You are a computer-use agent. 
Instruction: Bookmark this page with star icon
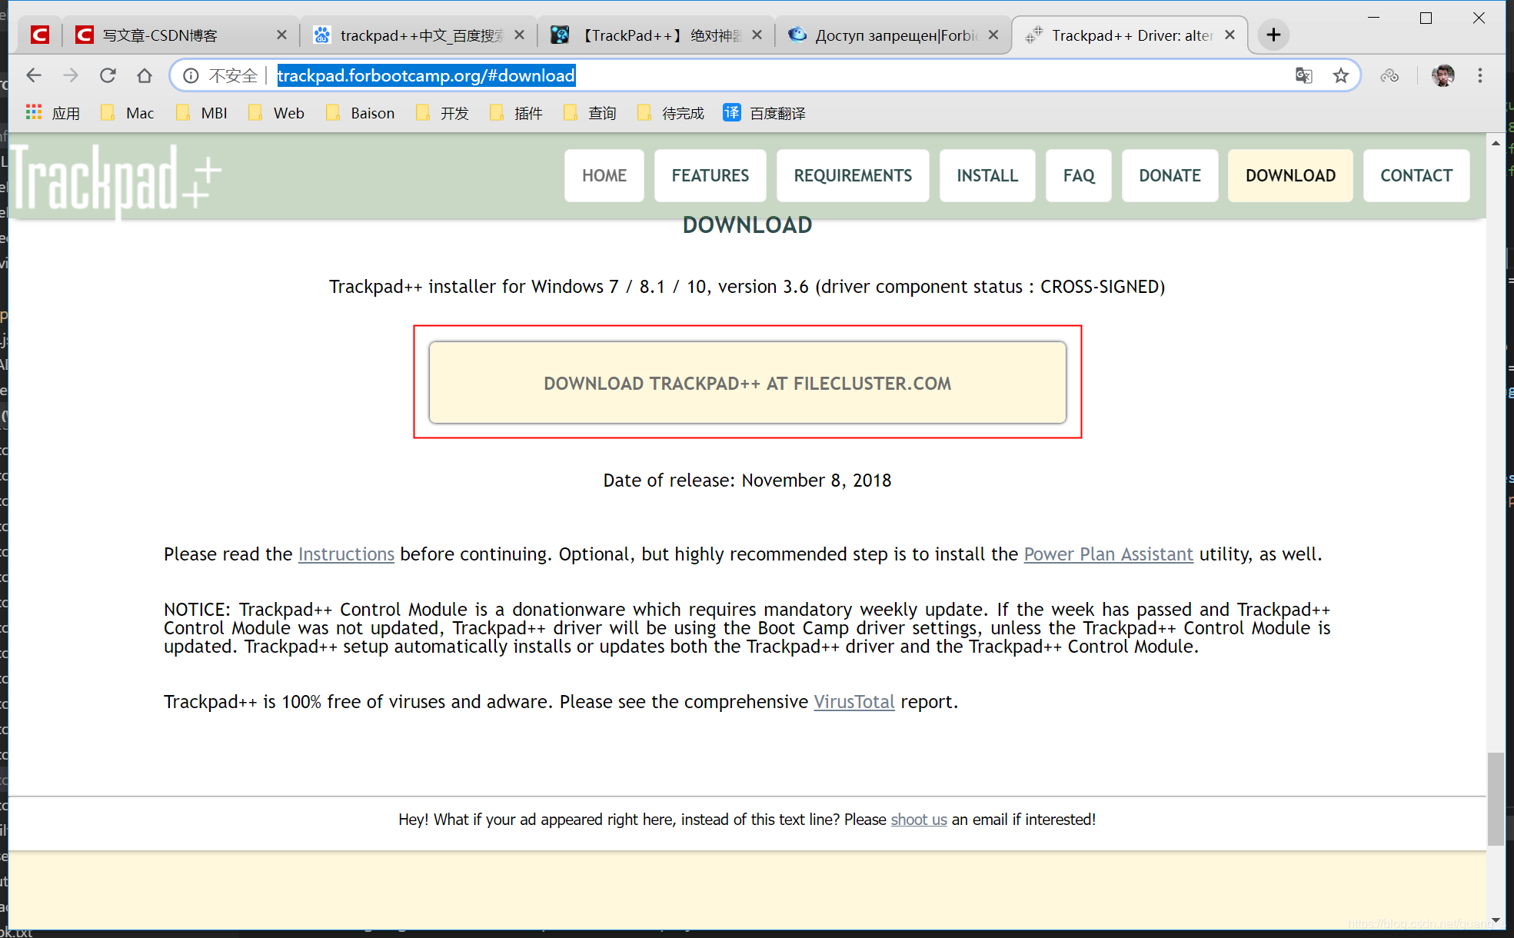(1341, 75)
